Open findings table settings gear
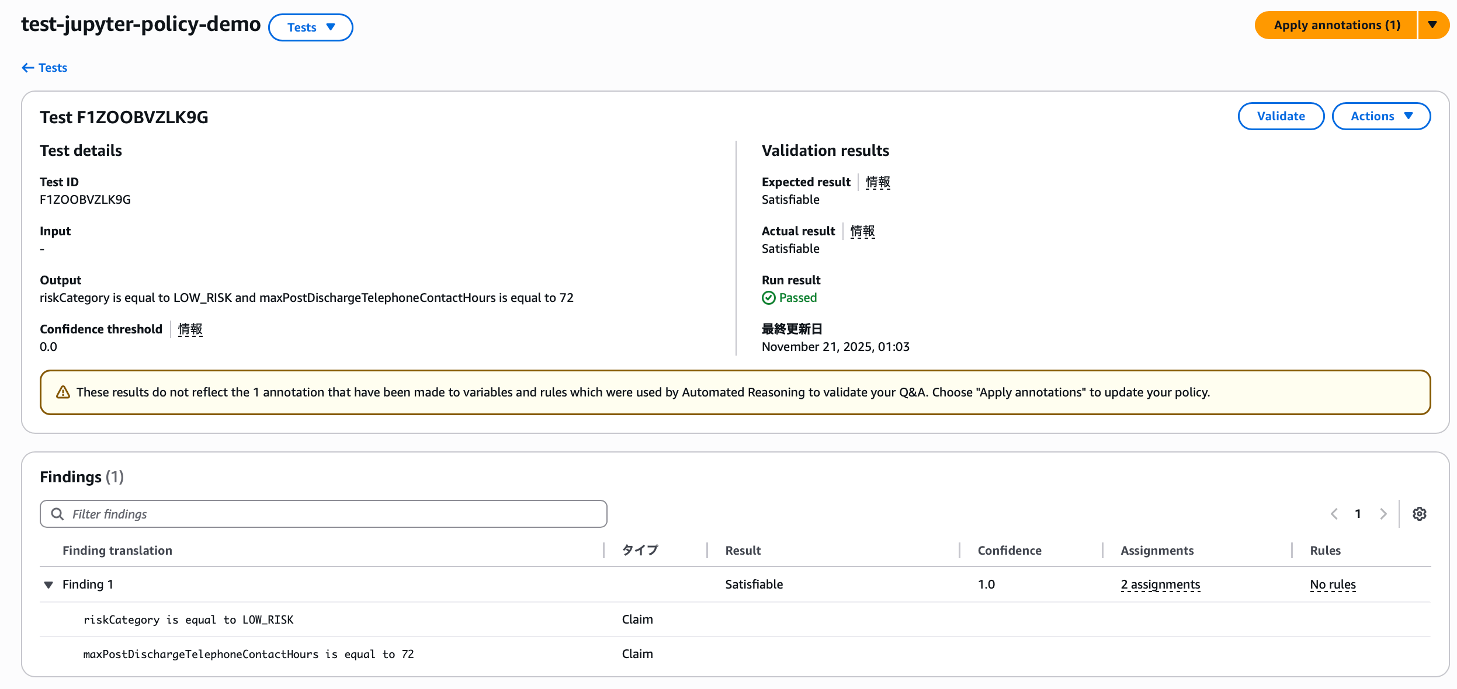This screenshot has width=1457, height=689. click(1419, 514)
